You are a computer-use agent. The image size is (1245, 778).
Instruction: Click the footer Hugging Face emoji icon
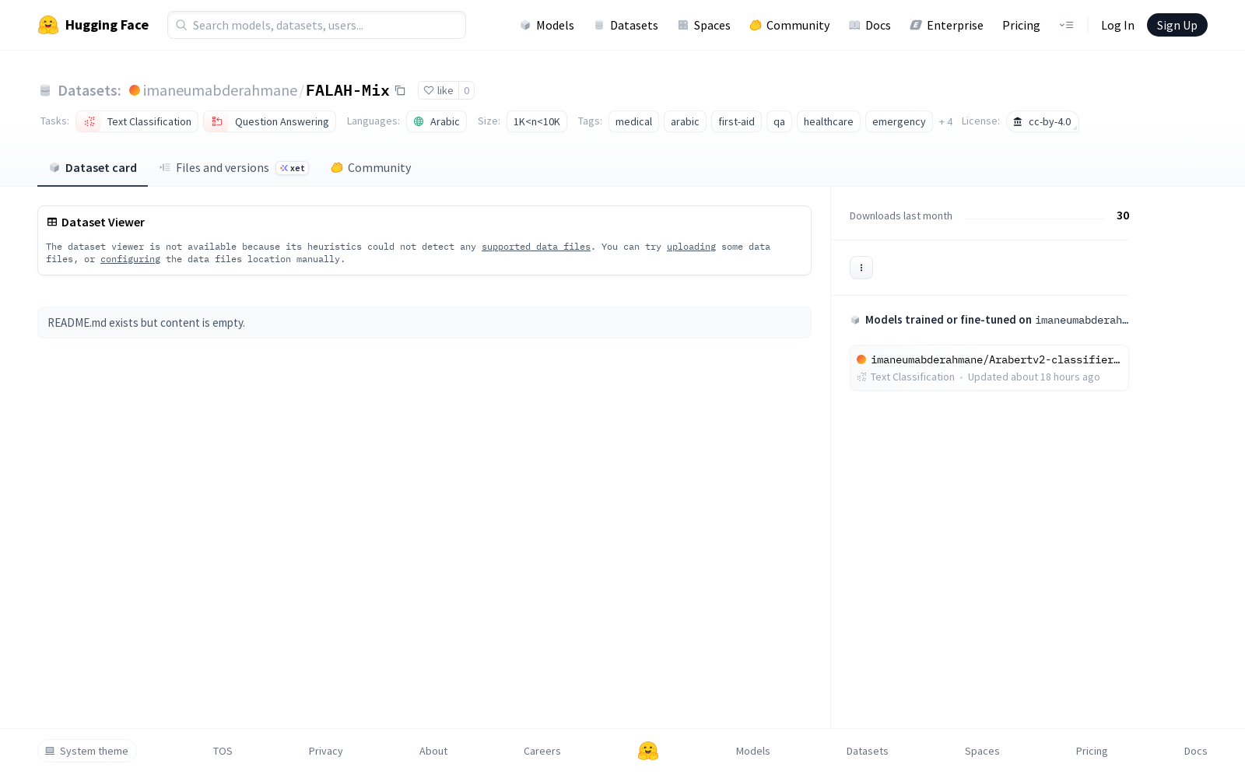click(648, 751)
